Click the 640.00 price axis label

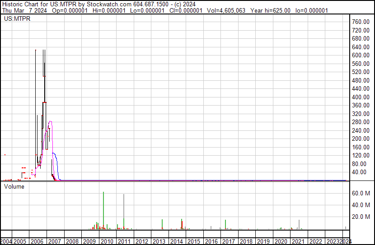pos(361,47)
